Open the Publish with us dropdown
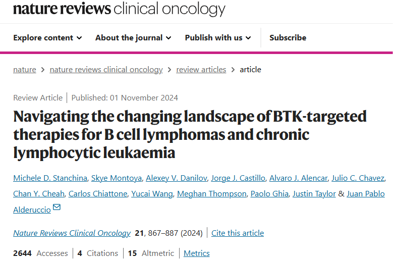The height and width of the screenshot is (259, 393). 218,37
